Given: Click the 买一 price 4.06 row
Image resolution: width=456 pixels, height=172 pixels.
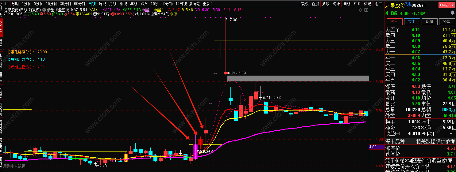Looking at the screenshot, I should [x=420, y=58].
